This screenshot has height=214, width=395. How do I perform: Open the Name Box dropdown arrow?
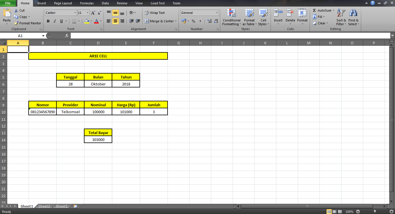(43, 36)
